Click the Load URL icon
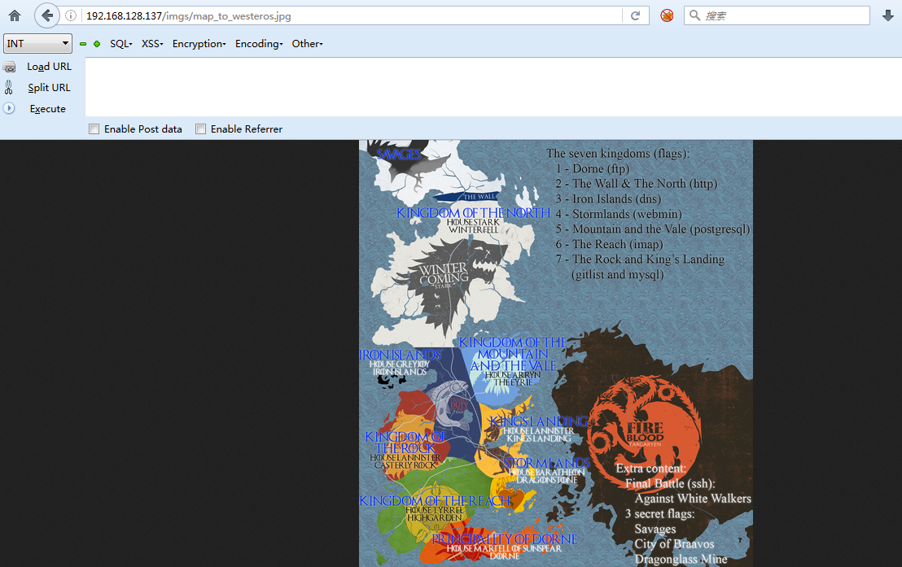The height and width of the screenshot is (567, 902). click(x=9, y=67)
